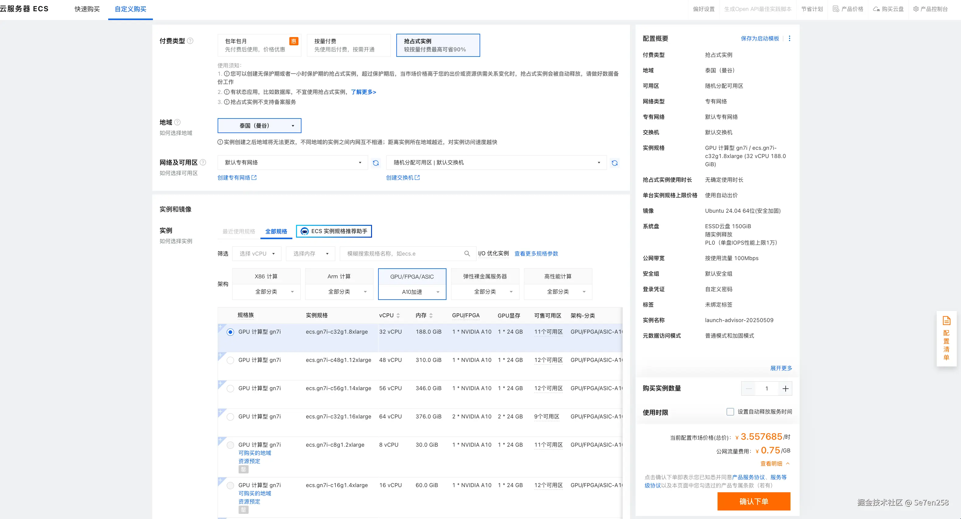Click plus icon to increase instance quantity
961x519 pixels.
(x=785, y=388)
